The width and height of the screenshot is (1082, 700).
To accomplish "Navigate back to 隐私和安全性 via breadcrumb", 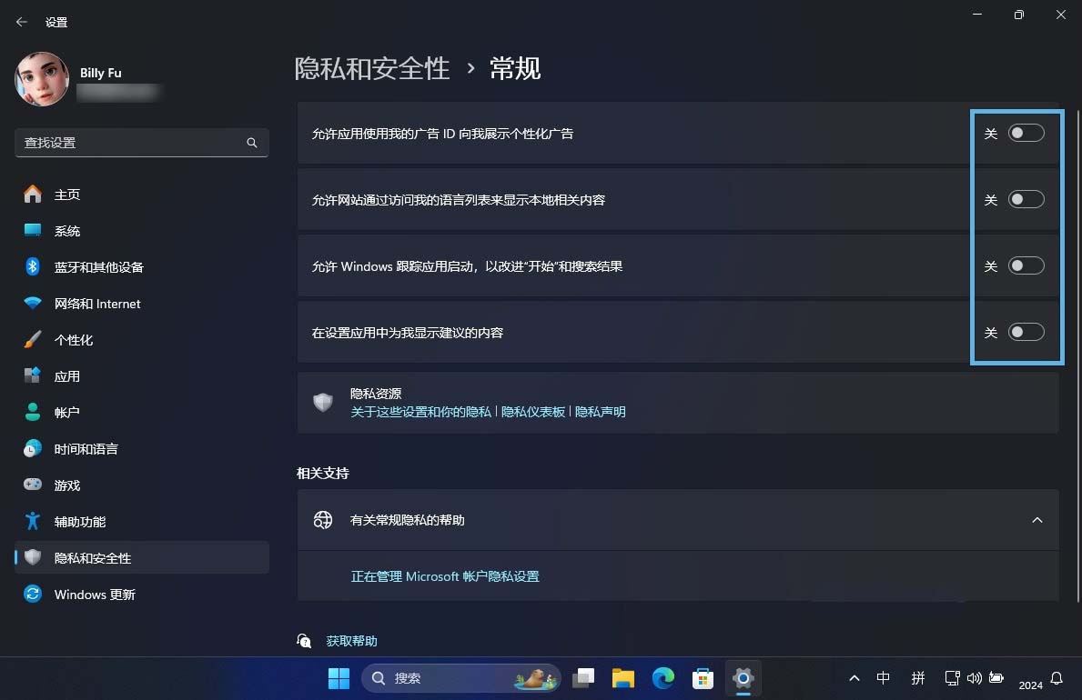I will coord(372,67).
